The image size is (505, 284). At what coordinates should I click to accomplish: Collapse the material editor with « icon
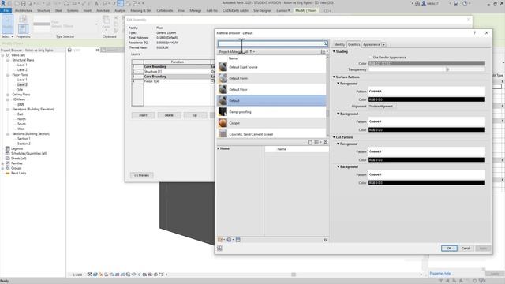[326, 240]
